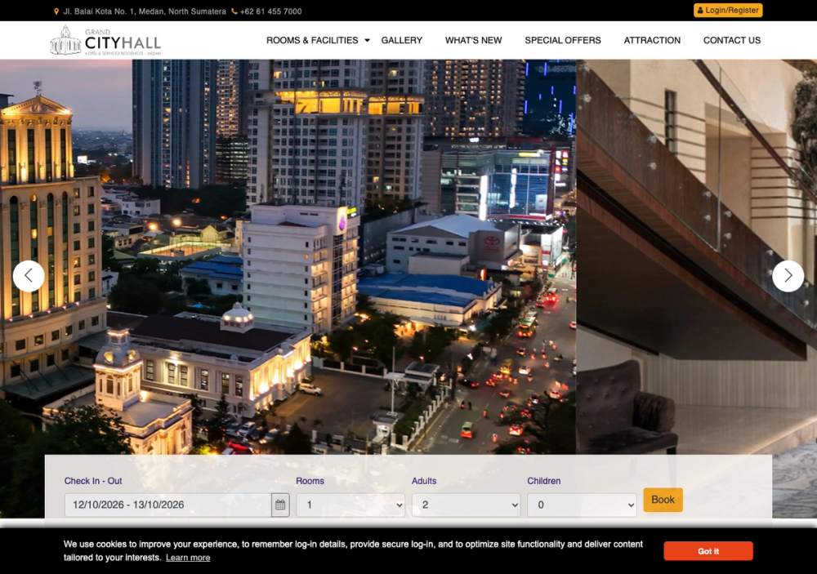Click the hotel address text
This screenshot has width=817, height=574.
(145, 11)
